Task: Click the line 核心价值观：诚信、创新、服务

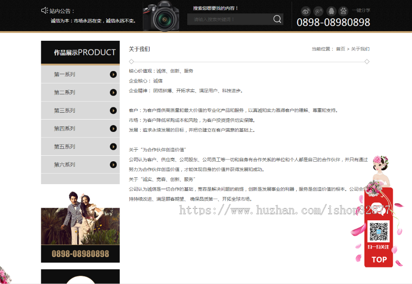Action: click(x=161, y=71)
